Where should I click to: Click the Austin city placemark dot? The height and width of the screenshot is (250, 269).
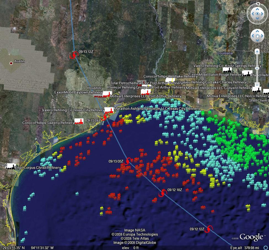pyautogui.click(x=11, y=63)
